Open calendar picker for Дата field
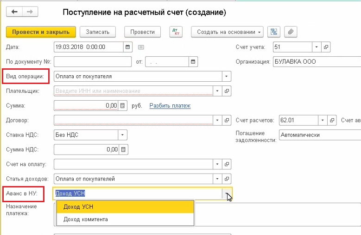 point(127,47)
